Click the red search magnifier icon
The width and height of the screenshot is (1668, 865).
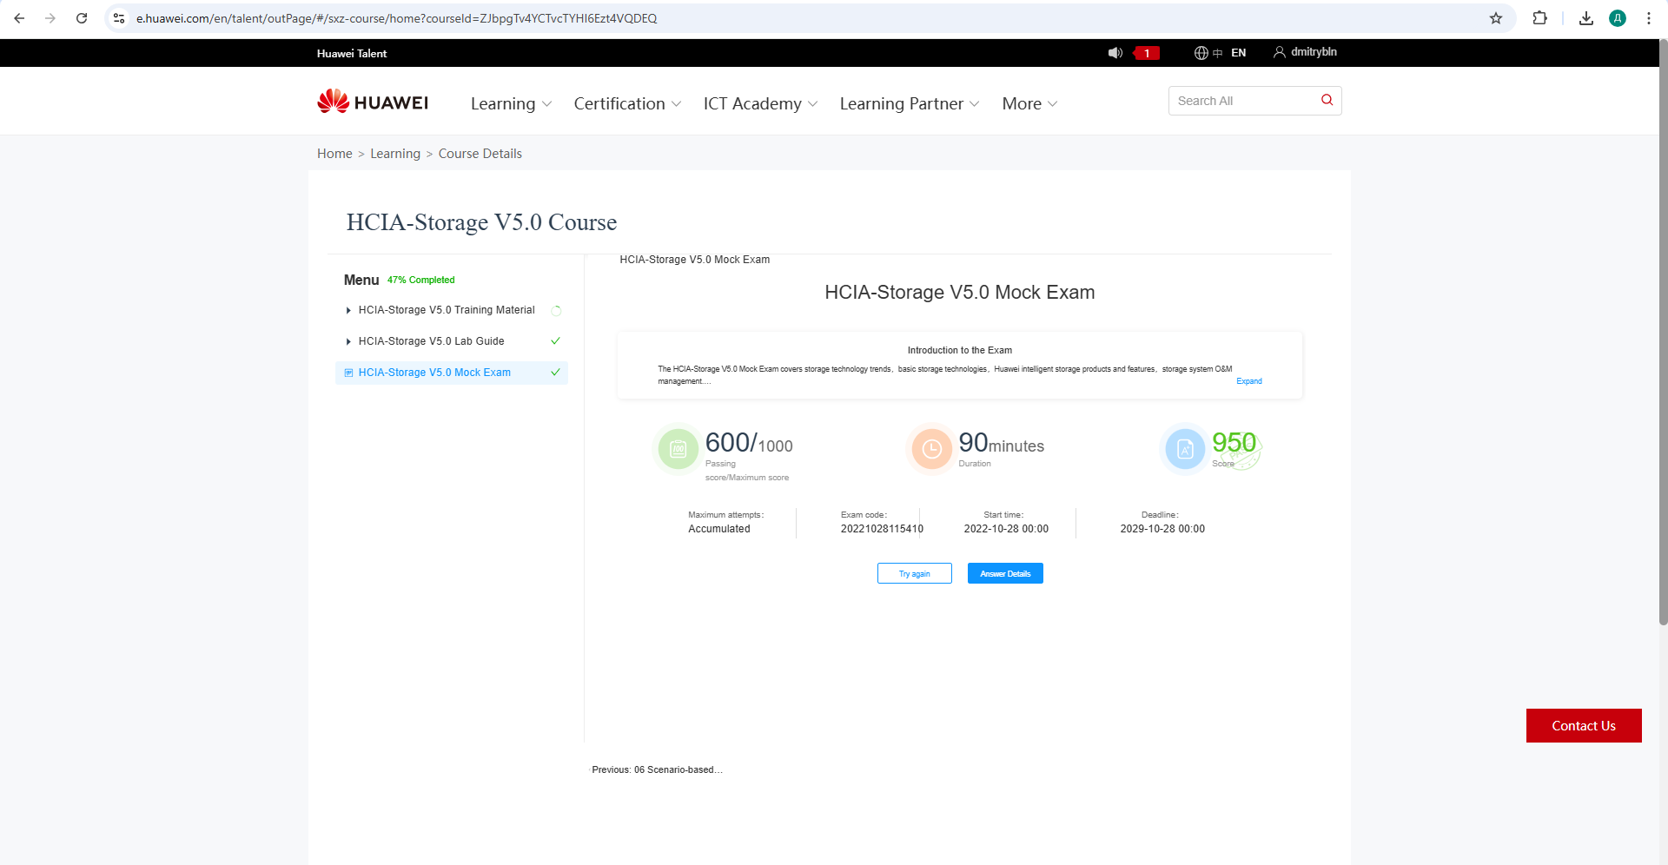1327,100
